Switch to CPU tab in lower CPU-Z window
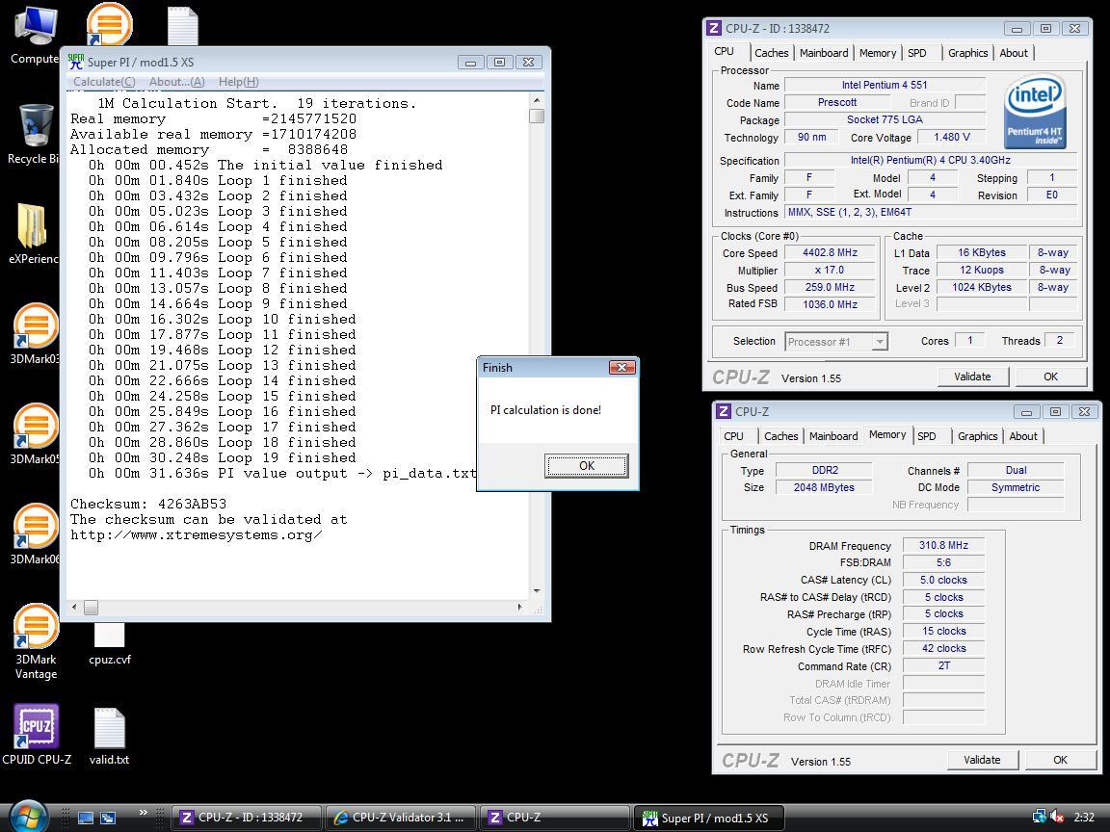 [x=733, y=436]
